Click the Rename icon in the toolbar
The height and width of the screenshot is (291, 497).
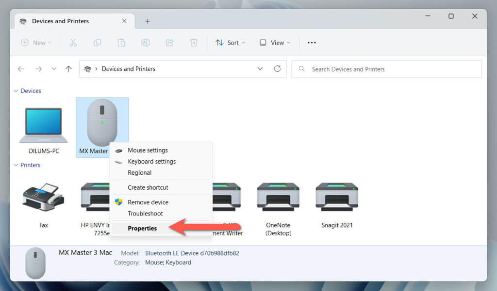point(146,43)
